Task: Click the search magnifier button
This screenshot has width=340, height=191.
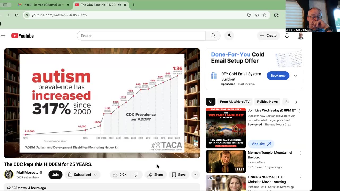Action: [x=213, y=36]
